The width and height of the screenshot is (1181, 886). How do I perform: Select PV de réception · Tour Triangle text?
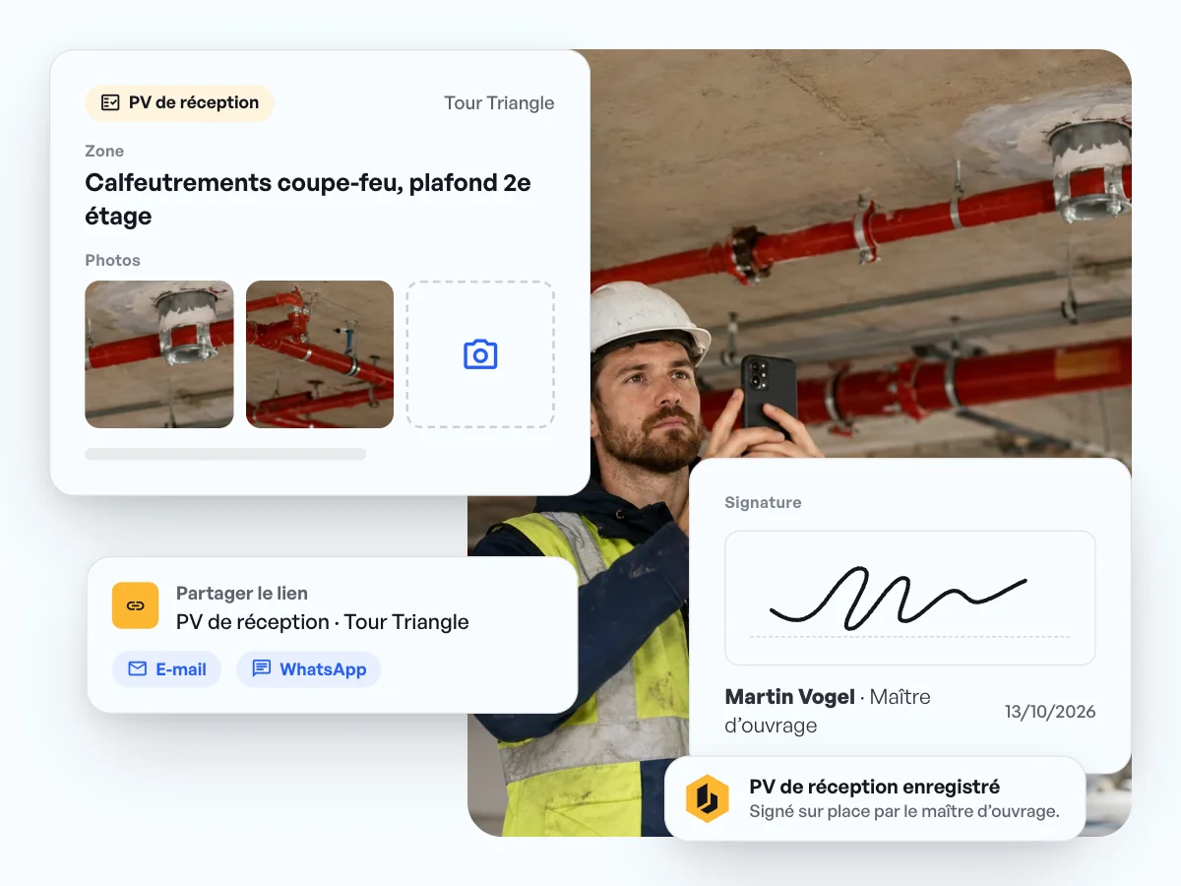coord(323,622)
